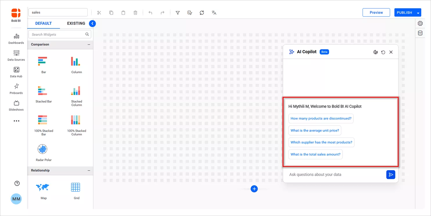Image resolution: width=431 pixels, height=216 pixels.
Task: Cut the selected widget with scissors icon
Action: pyautogui.click(x=99, y=12)
